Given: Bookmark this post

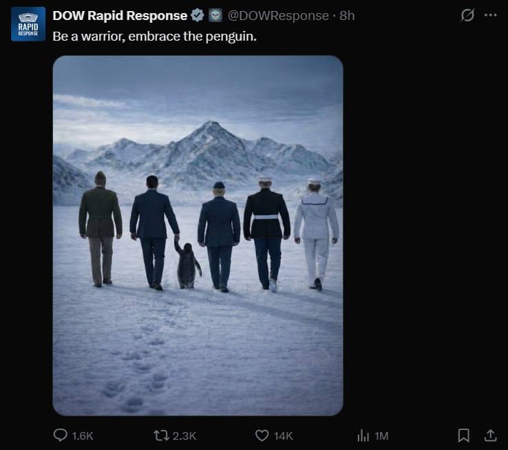Looking at the screenshot, I should 464,435.
